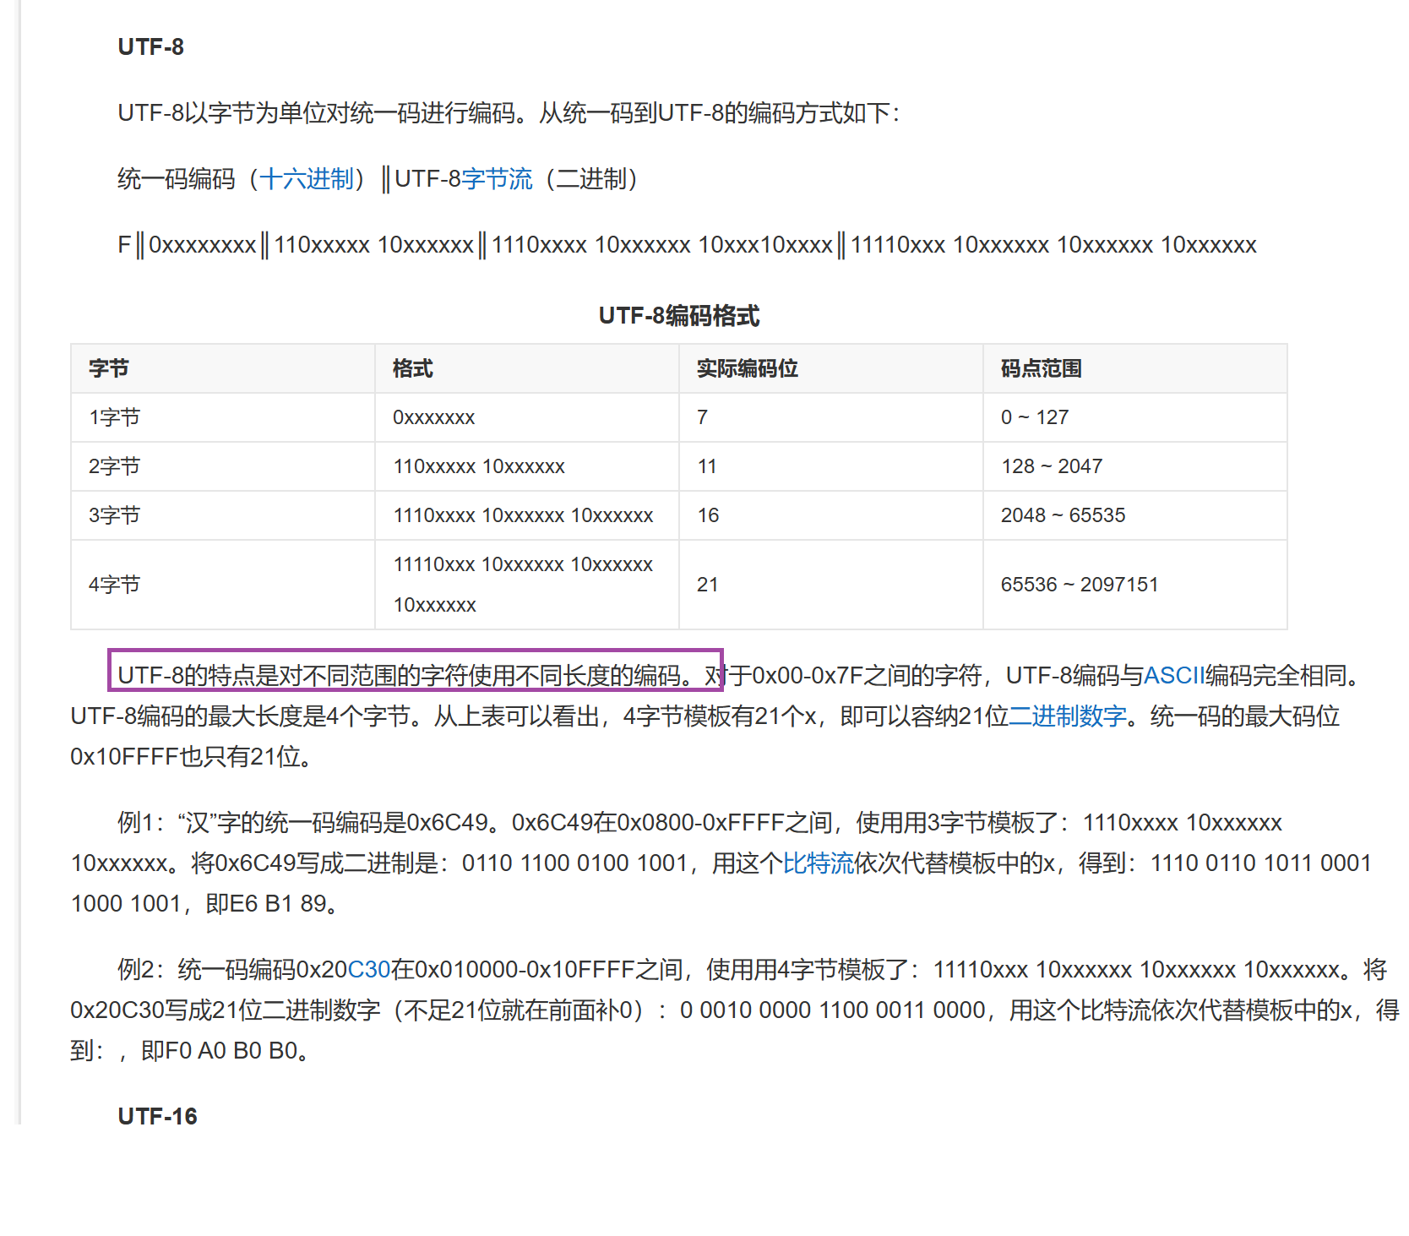Image resolution: width=1409 pixels, height=1236 pixels.
Task: Click the encoding bits cell 7
Action: coord(831,417)
